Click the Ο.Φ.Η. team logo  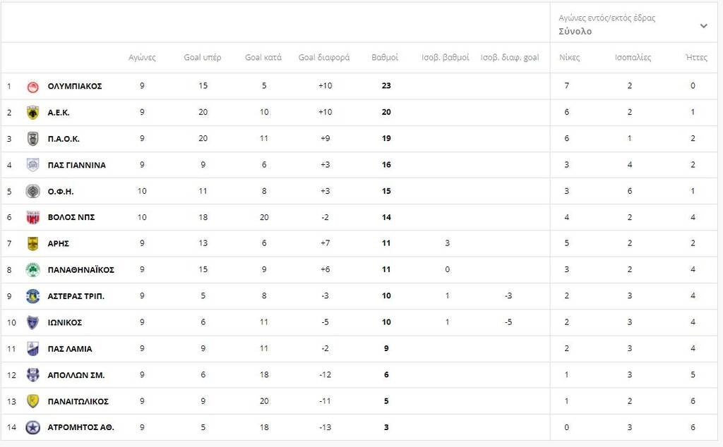32,191
